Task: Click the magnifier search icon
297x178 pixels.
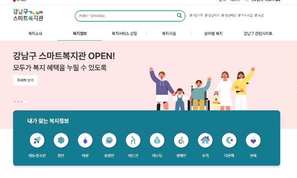Action: 179,16
